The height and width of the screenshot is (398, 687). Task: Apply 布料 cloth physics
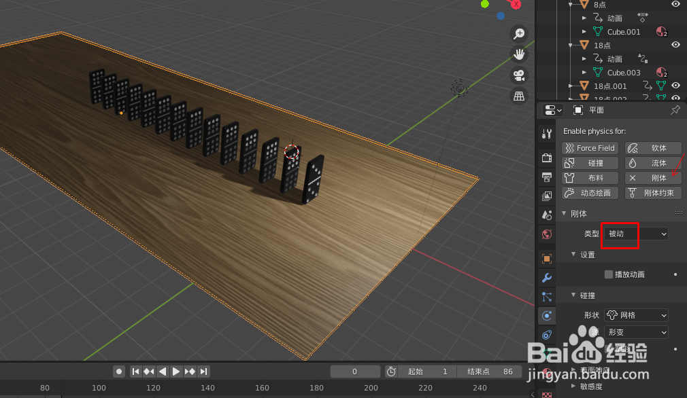click(589, 177)
